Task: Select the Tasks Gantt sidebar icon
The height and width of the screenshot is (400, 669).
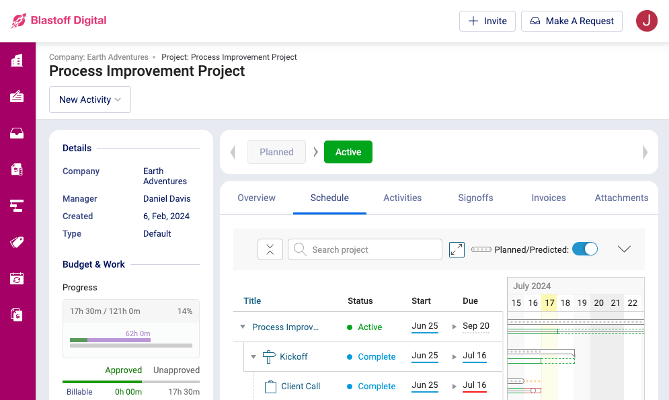Action: tap(18, 205)
